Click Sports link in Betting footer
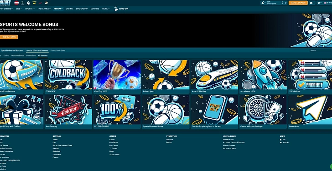 click(55, 140)
